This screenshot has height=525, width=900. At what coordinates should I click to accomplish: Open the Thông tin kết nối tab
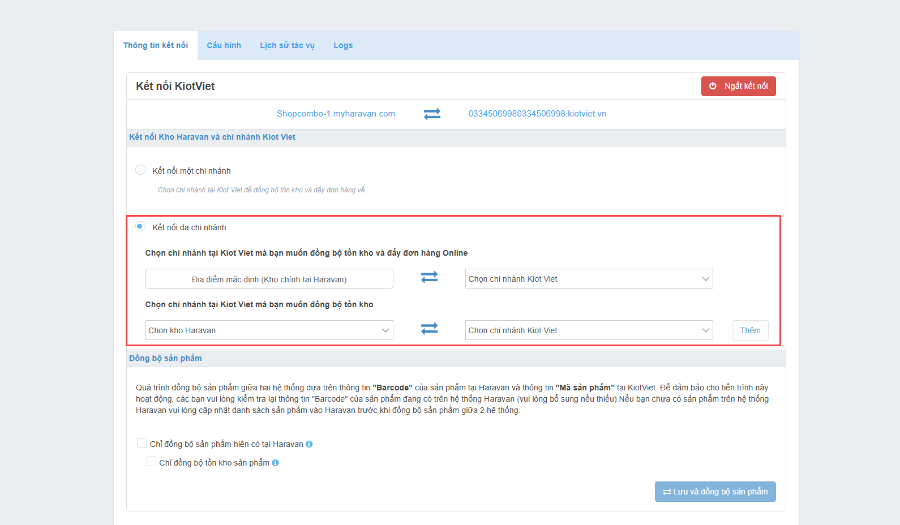coord(156,45)
